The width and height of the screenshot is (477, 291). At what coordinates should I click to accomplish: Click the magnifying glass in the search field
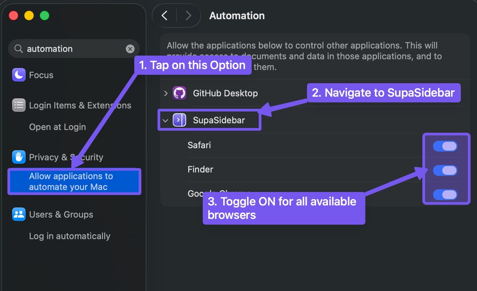pyautogui.click(x=19, y=48)
